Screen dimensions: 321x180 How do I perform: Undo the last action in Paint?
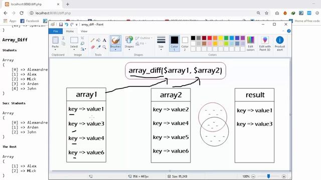[x=66, y=24]
